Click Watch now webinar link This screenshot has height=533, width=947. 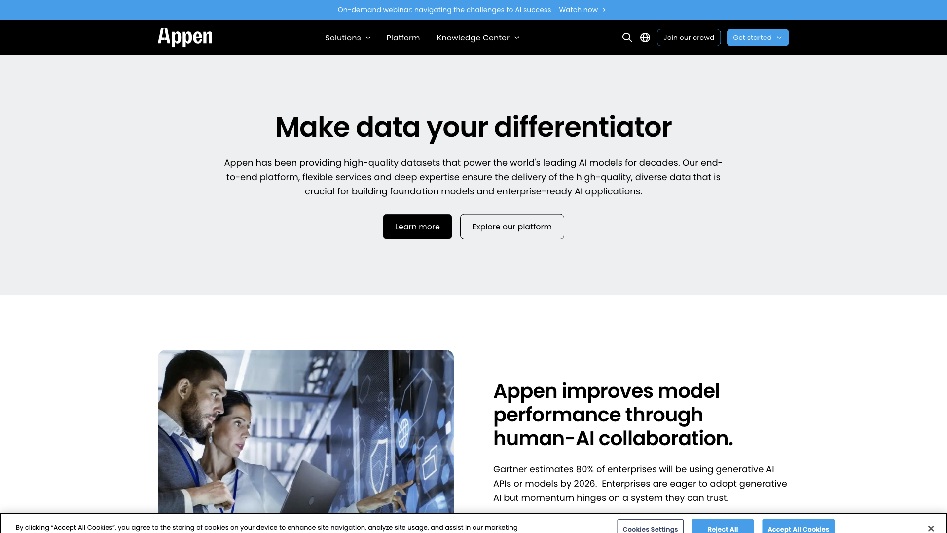point(582,10)
